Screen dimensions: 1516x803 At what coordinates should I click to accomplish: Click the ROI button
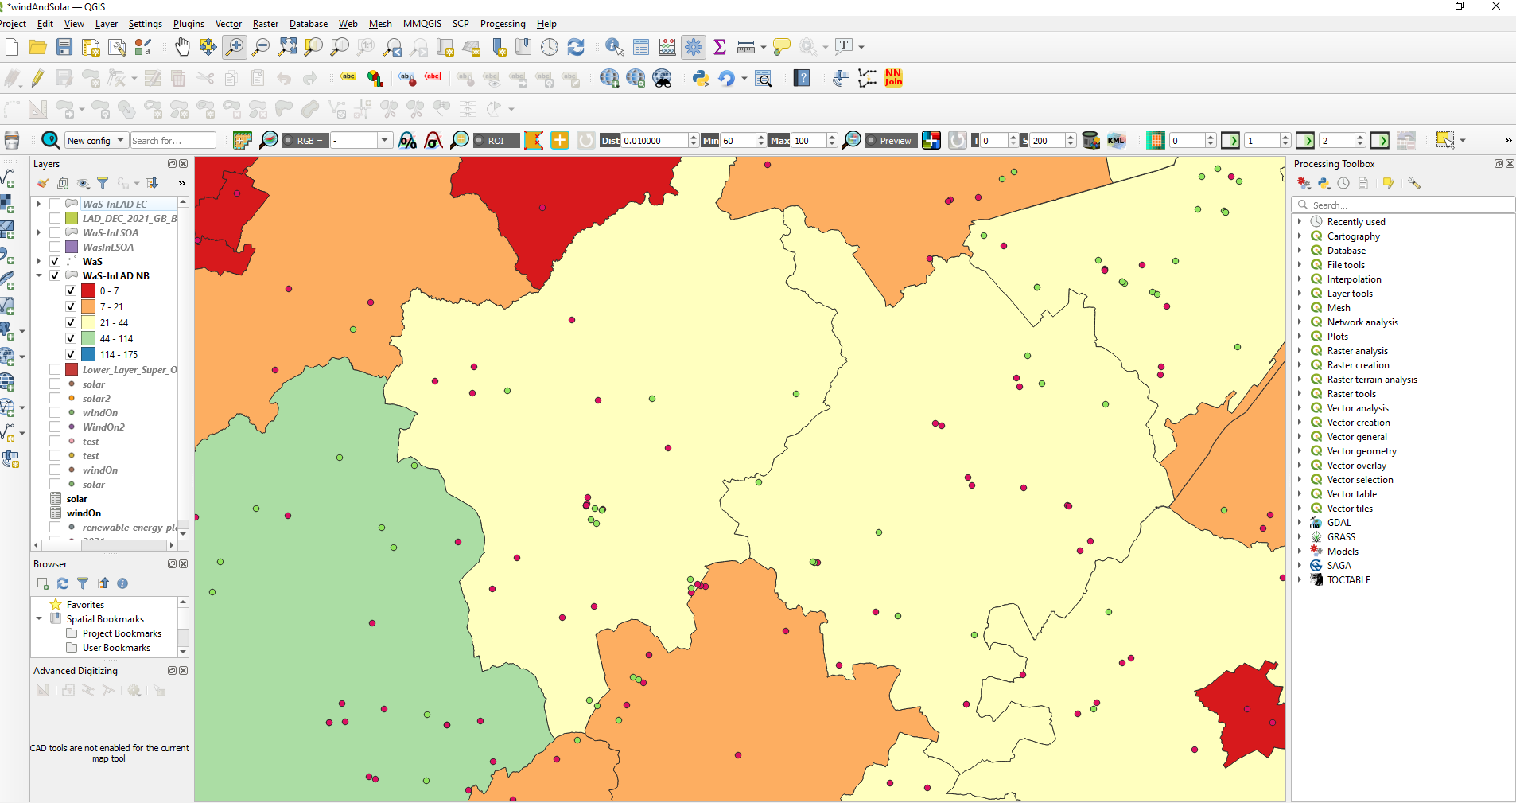pos(496,140)
